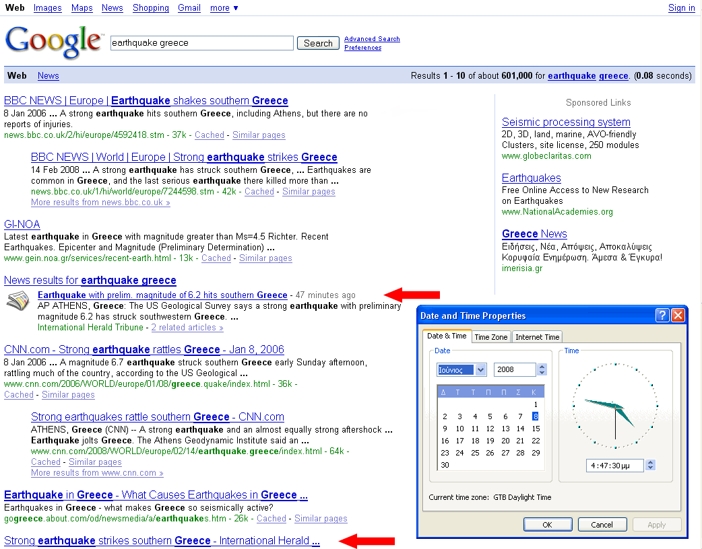This screenshot has height=549, width=702.
Task: Click the Sign in link
Action: coord(681,8)
